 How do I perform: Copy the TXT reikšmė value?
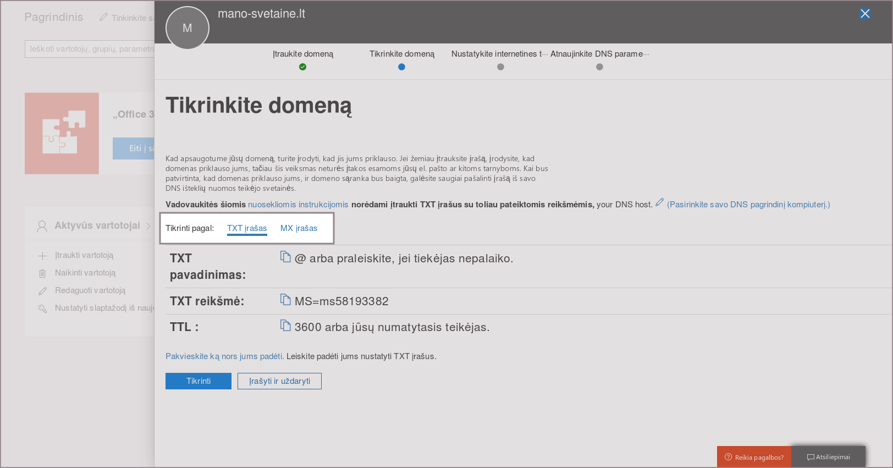[x=285, y=300]
